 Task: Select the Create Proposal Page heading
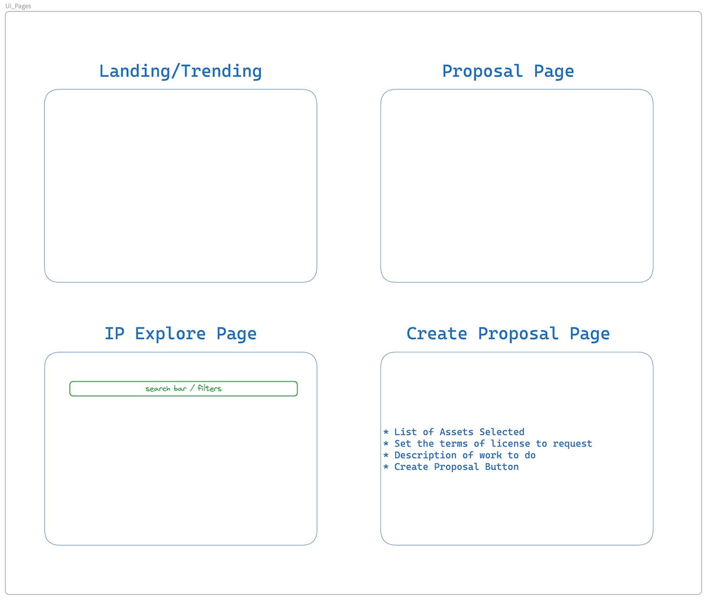(x=507, y=333)
